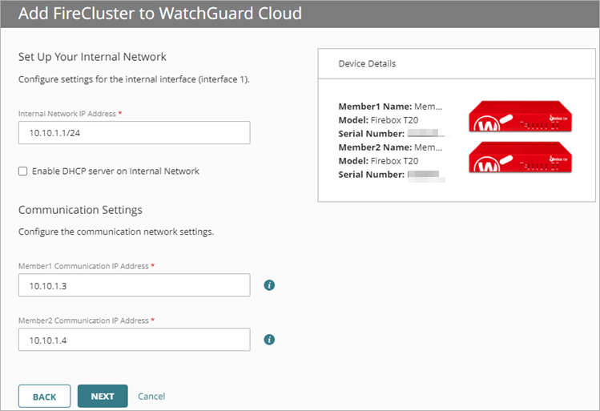Click the first Serial Number label
Screen dimensions: 600x411
[x=372, y=134]
